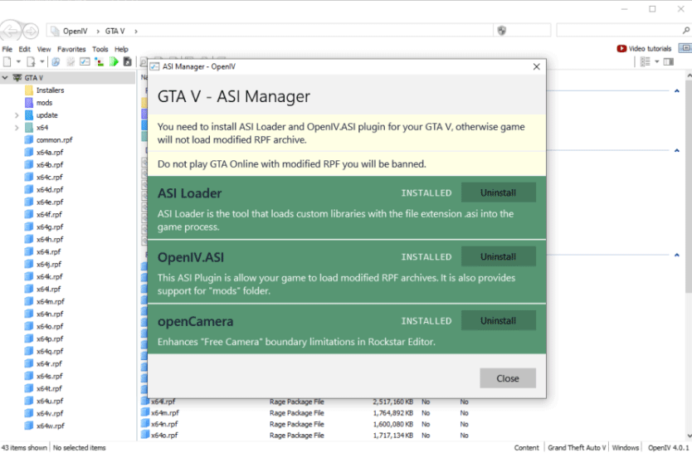Open the dropdown arrow beside the second document icon

[x=42, y=61]
